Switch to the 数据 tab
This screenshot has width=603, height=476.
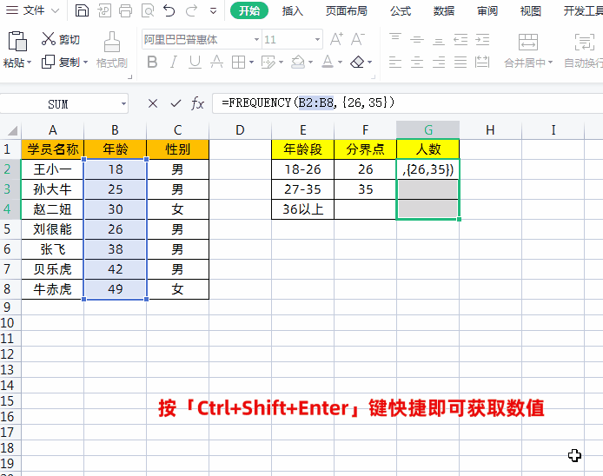444,10
